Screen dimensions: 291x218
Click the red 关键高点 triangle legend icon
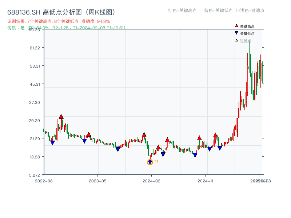pos(236,26)
